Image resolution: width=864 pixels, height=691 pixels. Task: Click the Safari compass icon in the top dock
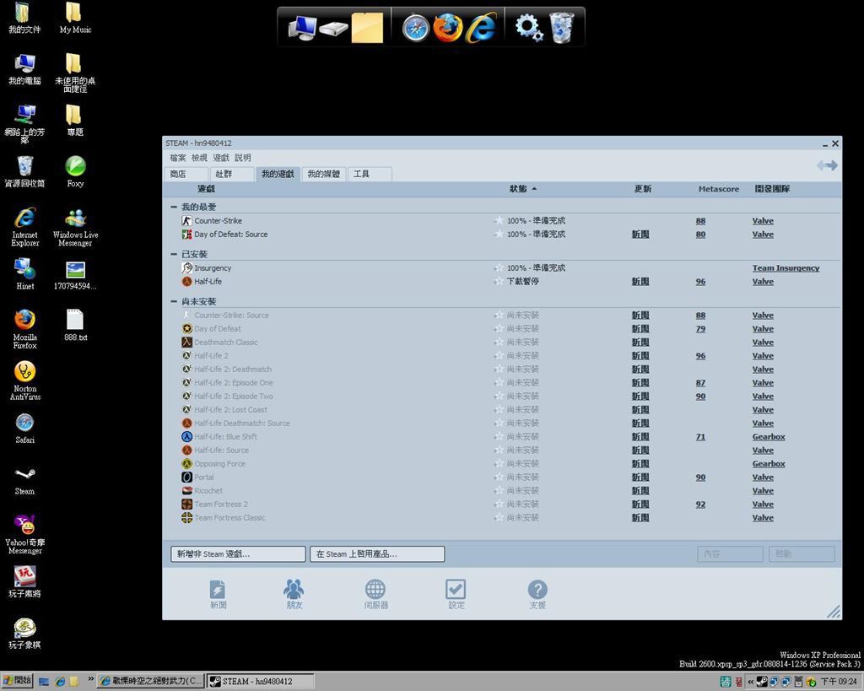click(415, 28)
